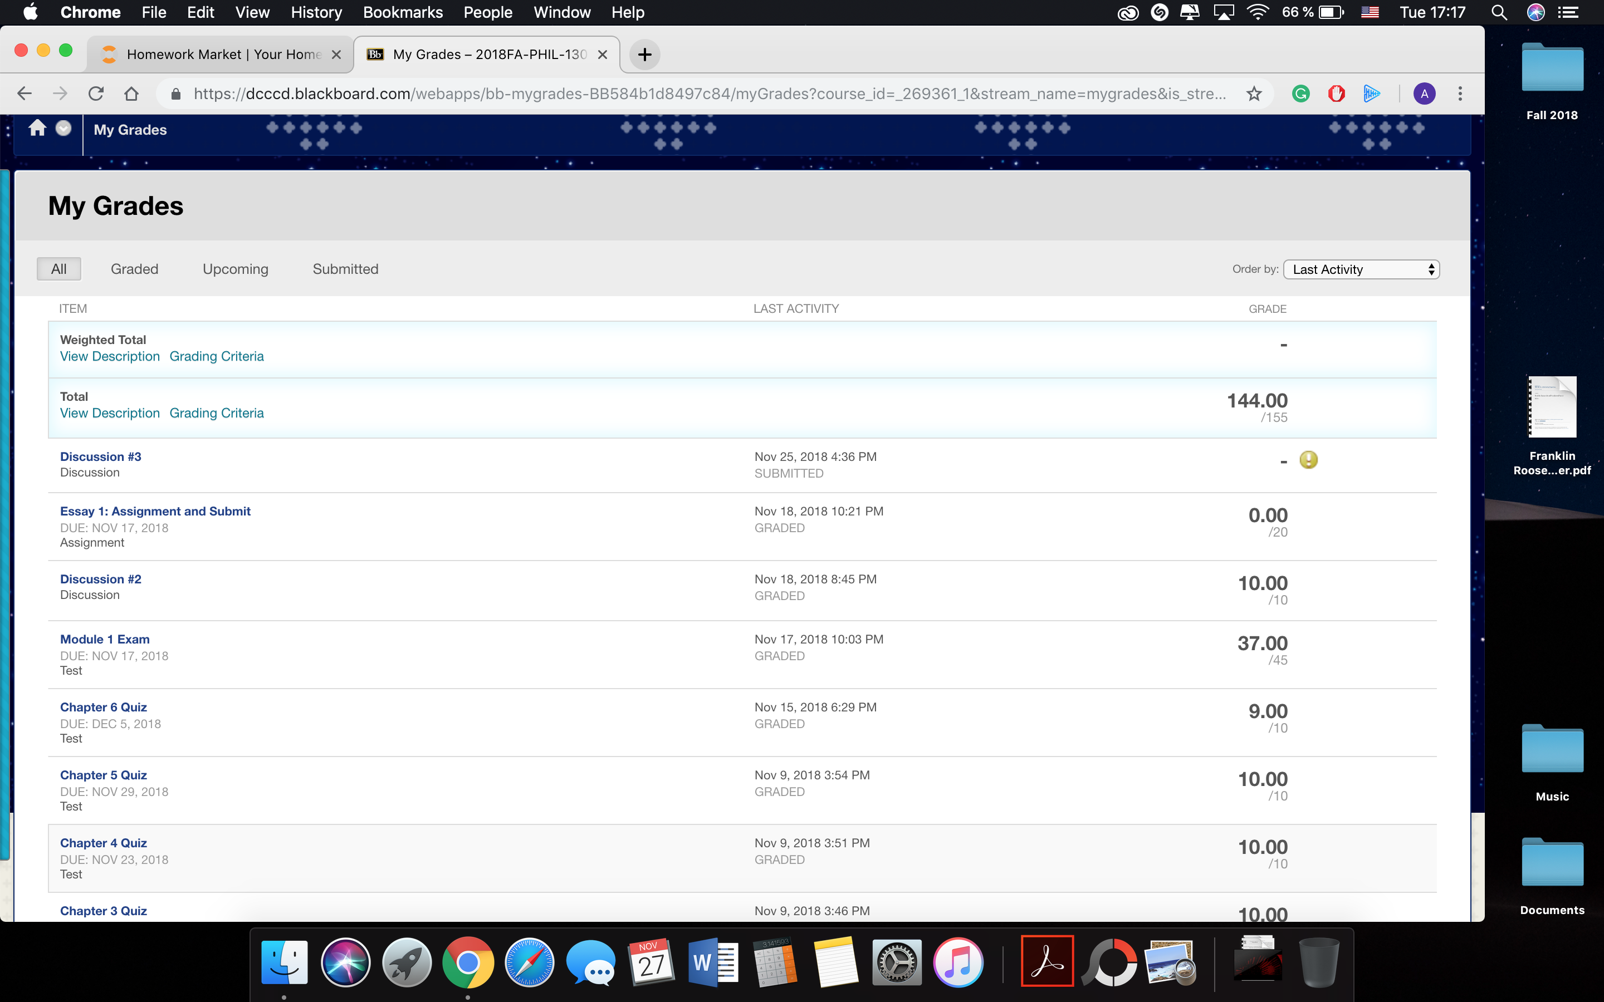The height and width of the screenshot is (1002, 1604).
Task: Open Grading Criteria for Weighted Total
Action: pos(217,356)
